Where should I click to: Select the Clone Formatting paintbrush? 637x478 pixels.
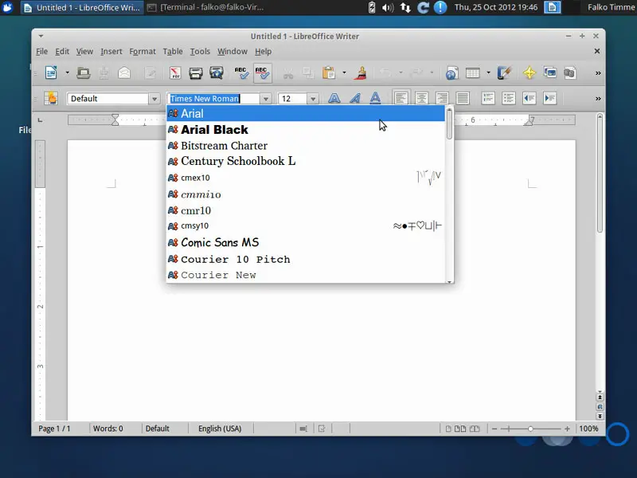(x=361, y=73)
